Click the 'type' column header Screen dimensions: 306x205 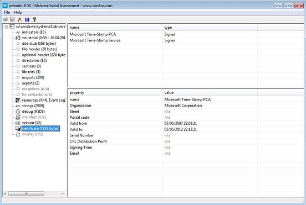coord(210,28)
